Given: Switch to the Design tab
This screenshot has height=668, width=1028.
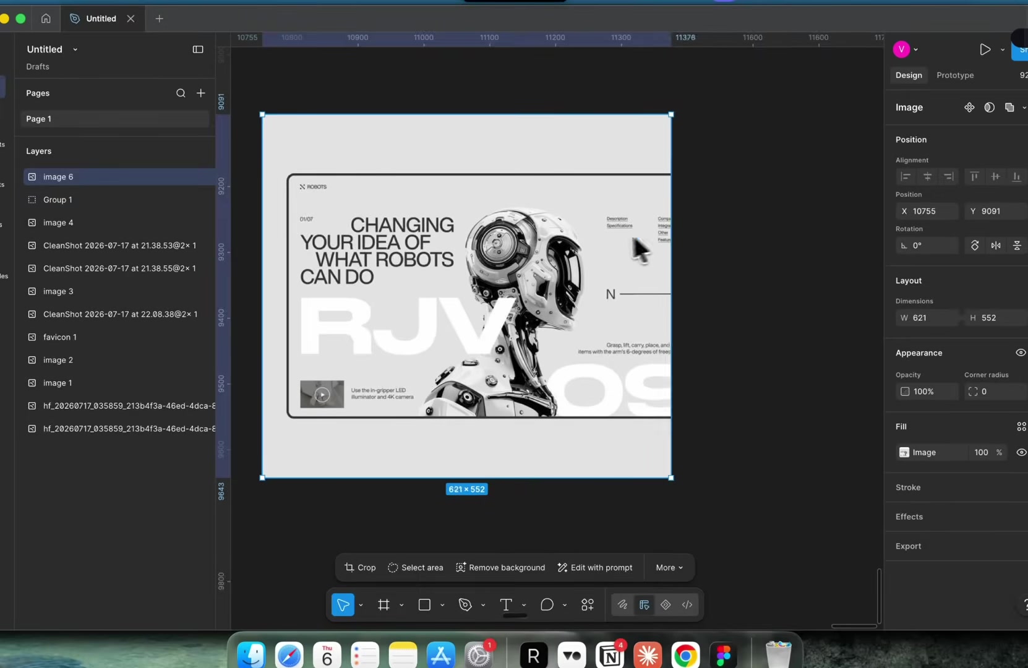Looking at the screenshot, I should tap(909, 75).
